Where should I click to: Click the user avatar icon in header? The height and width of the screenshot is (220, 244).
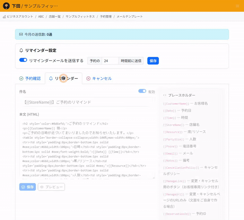click(6, 6)
